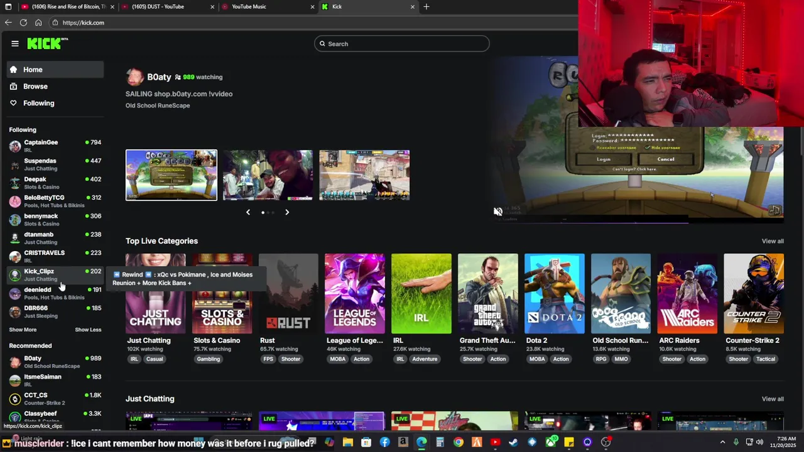The height and width of the screenshot is (452, 804).
Task: Open Old School RuneScape category card
Action: tap(621, 294)
